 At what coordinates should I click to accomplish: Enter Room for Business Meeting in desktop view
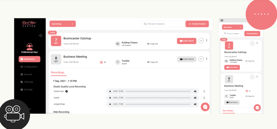click(187, 59)
